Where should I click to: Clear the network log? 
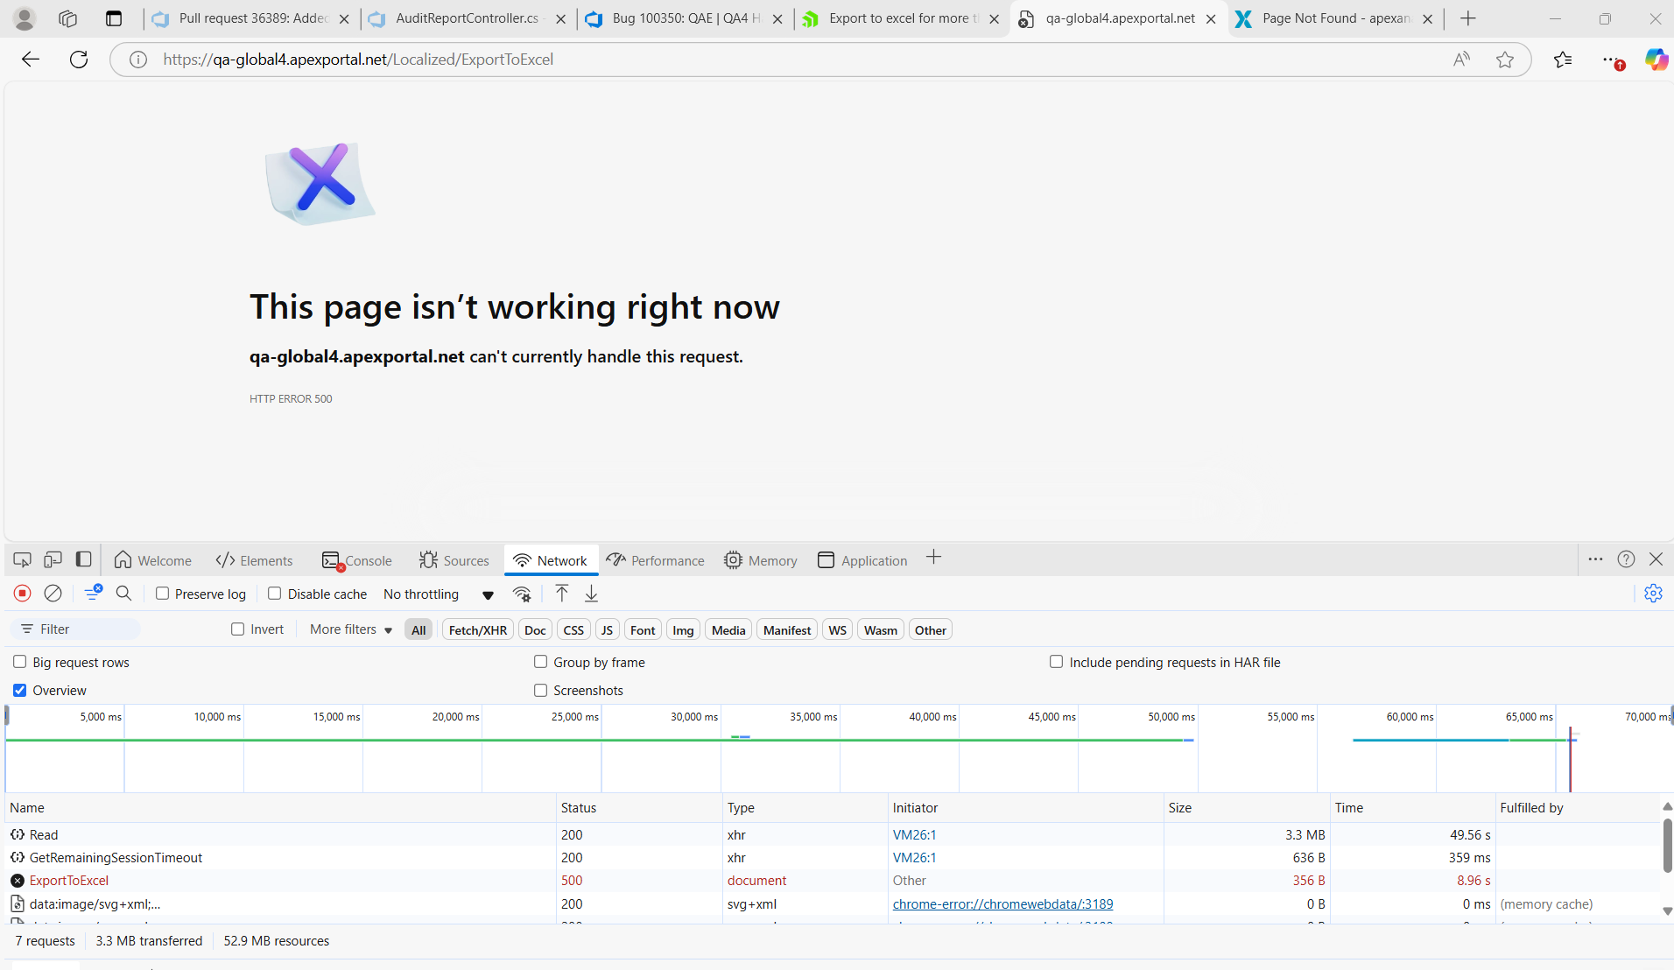point(53,594)
